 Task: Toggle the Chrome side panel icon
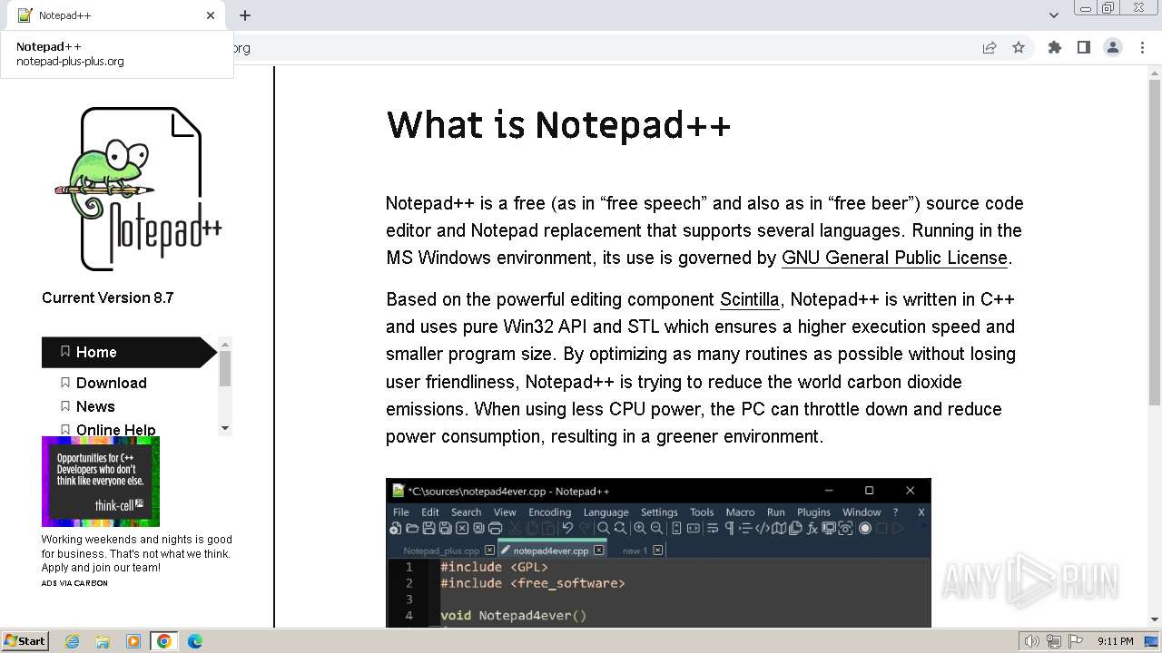click(1084, 48)
